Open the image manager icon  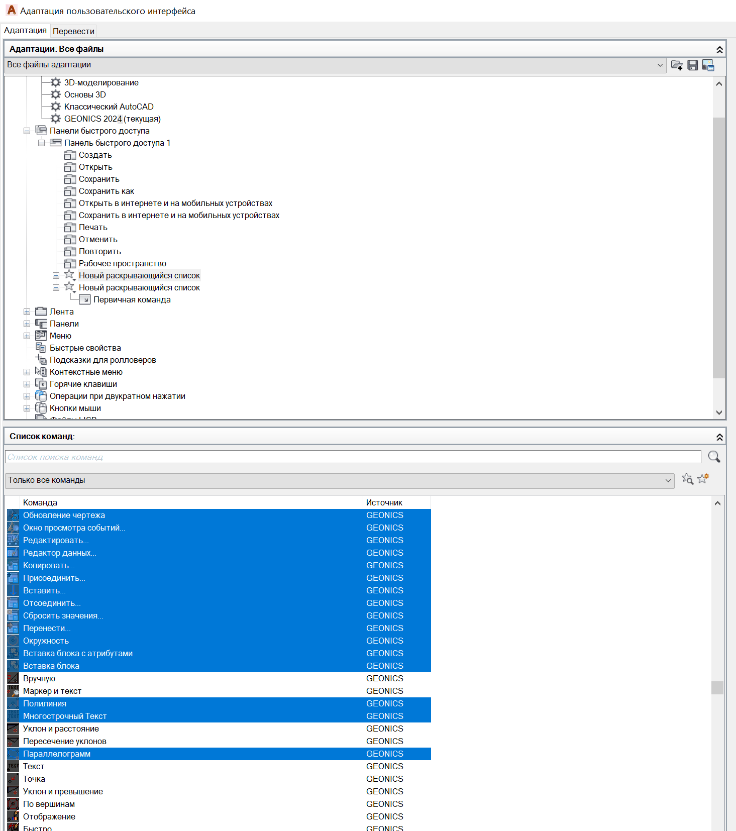tap(708, 65)
